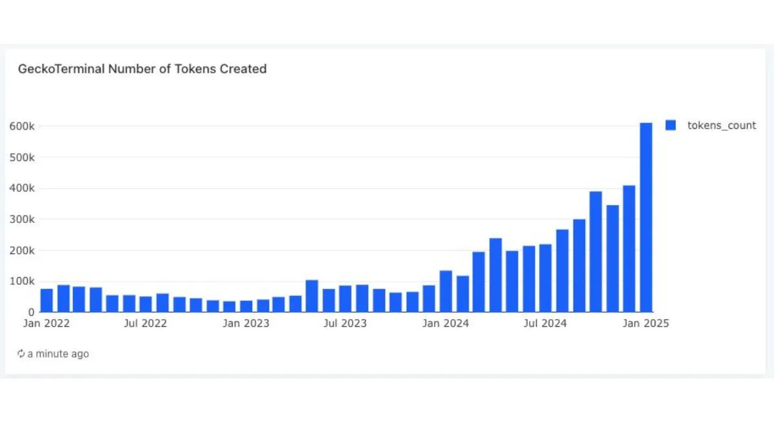Click the Jan 2023 x-axis label

(245, 324)
